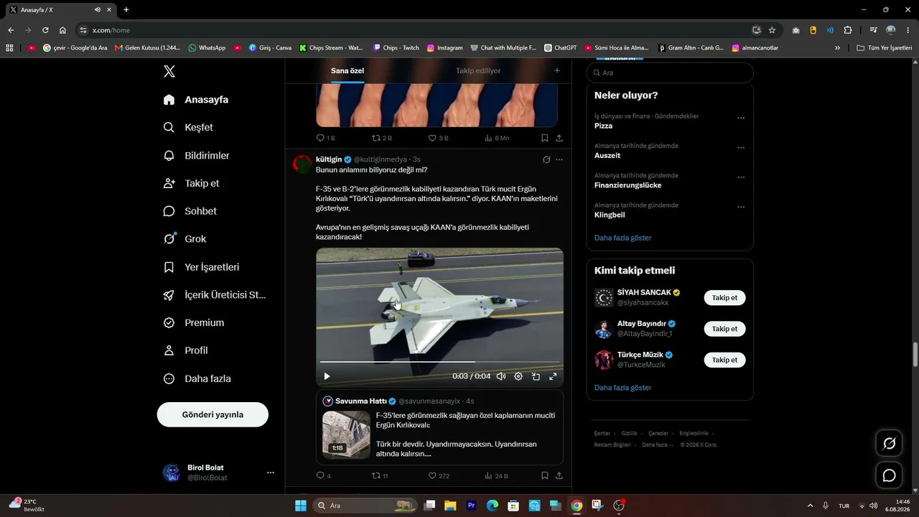This screenshot has width=919, height=517.
Task: Switch to the Sana özel tab
Action: 347,71
